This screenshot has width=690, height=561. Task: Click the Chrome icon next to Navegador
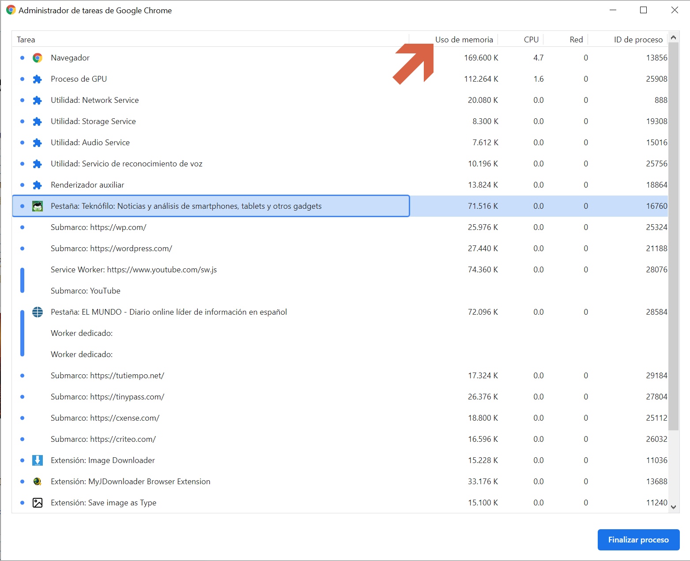38,58
